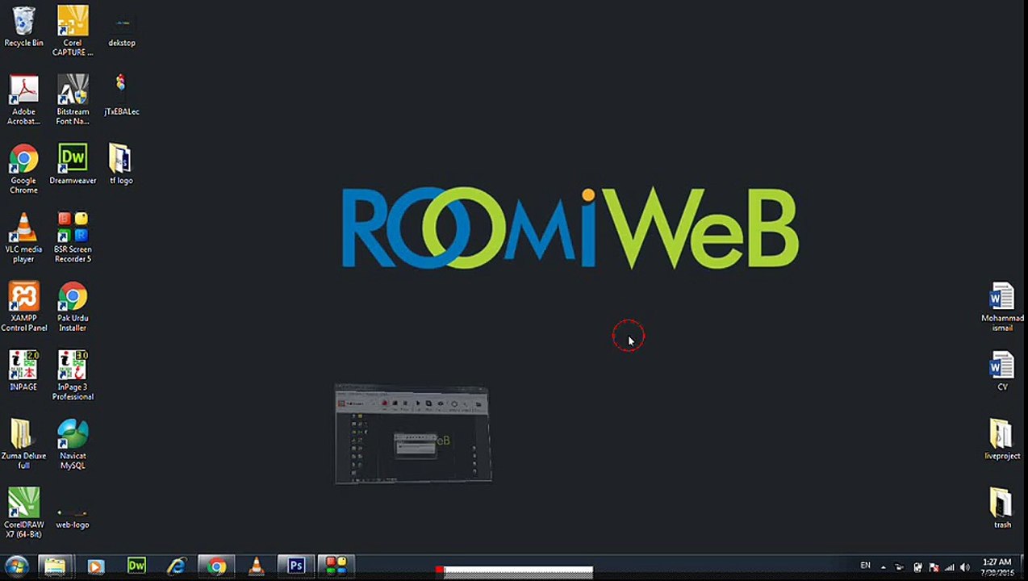This screenshot has width=1028, height=581.
Task: Select the Pak Urdu Installer icon
Action: coord(73,307)
